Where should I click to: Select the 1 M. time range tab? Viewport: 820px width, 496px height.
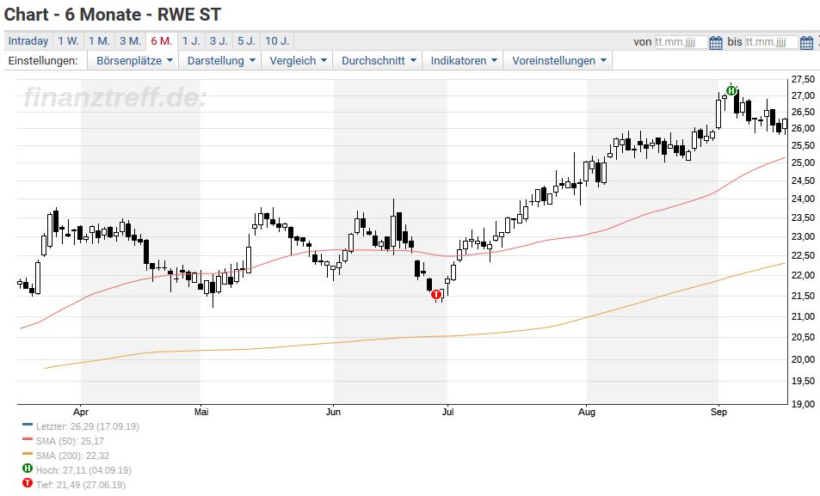99,40
